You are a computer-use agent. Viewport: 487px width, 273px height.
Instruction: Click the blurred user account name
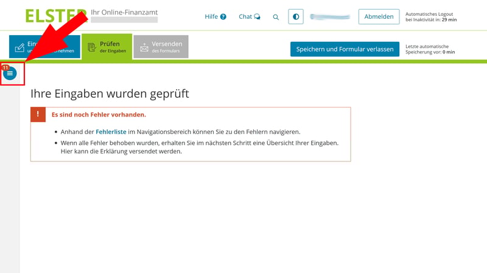tap(330, 17)
